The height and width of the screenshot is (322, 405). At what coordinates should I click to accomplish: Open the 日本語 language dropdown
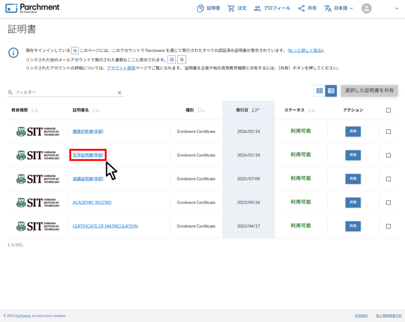coord(339,8)
